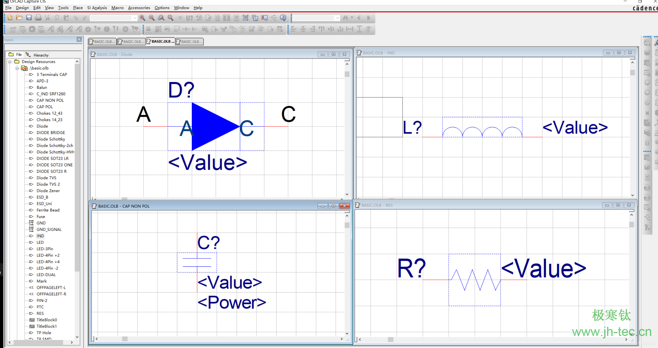Toggle the Snap to Grid toolbar button
Image resolution: width=658 pixels, height=348 pixels.
(x=245, y=18)
